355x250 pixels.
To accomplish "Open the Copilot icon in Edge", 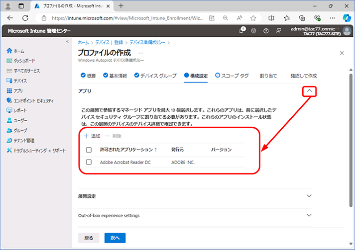I will (347, 18).
